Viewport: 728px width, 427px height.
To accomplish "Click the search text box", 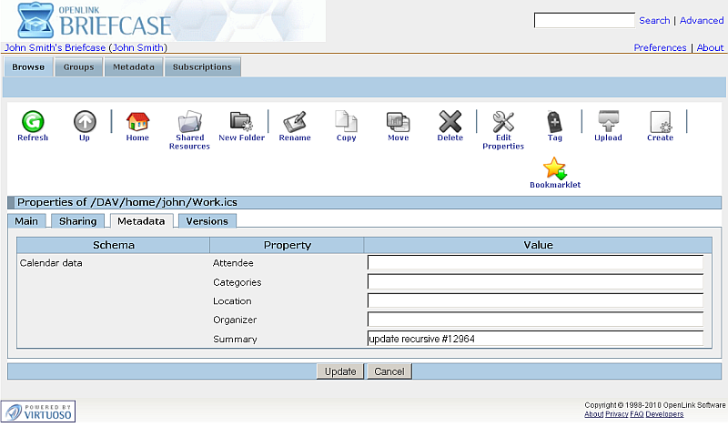I will [583, 20].
